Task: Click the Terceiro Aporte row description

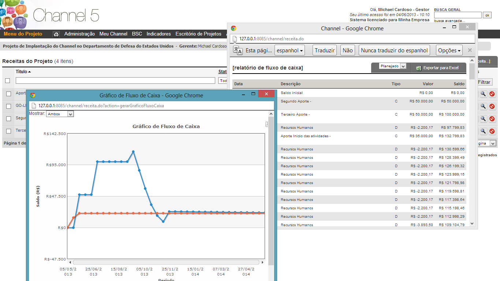Action: (295, 115)
